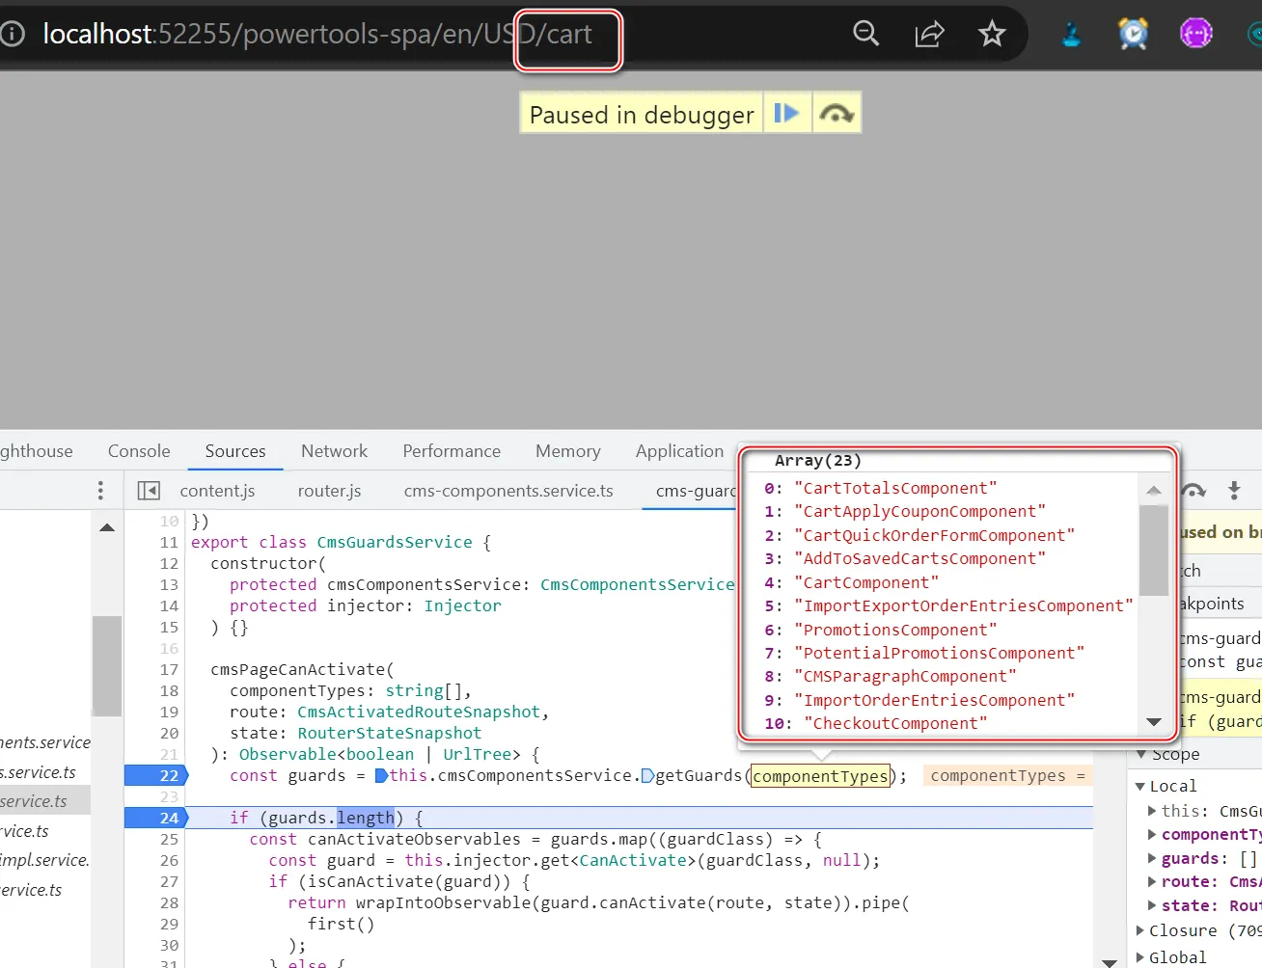
Task: Expand the route variable
Action: point(1152,881)
